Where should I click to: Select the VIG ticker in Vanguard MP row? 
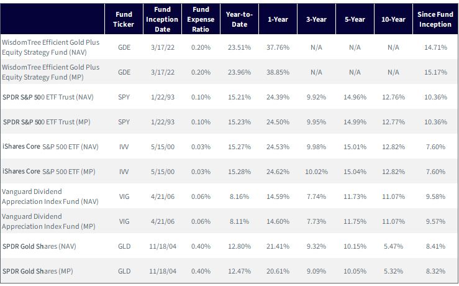point(124,221)
